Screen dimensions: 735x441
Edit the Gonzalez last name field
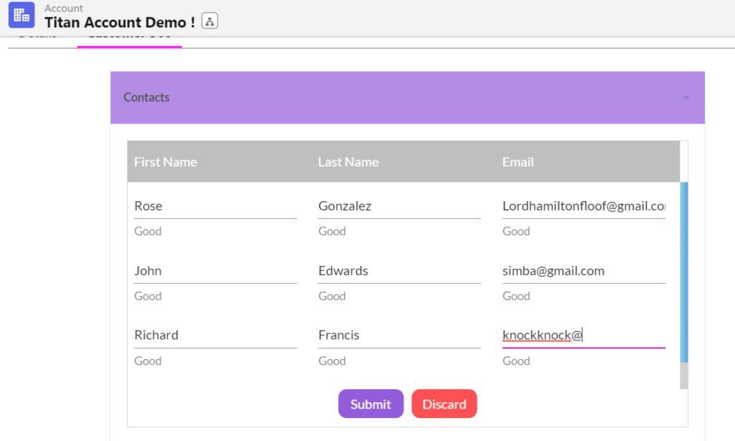coord(399,206)
